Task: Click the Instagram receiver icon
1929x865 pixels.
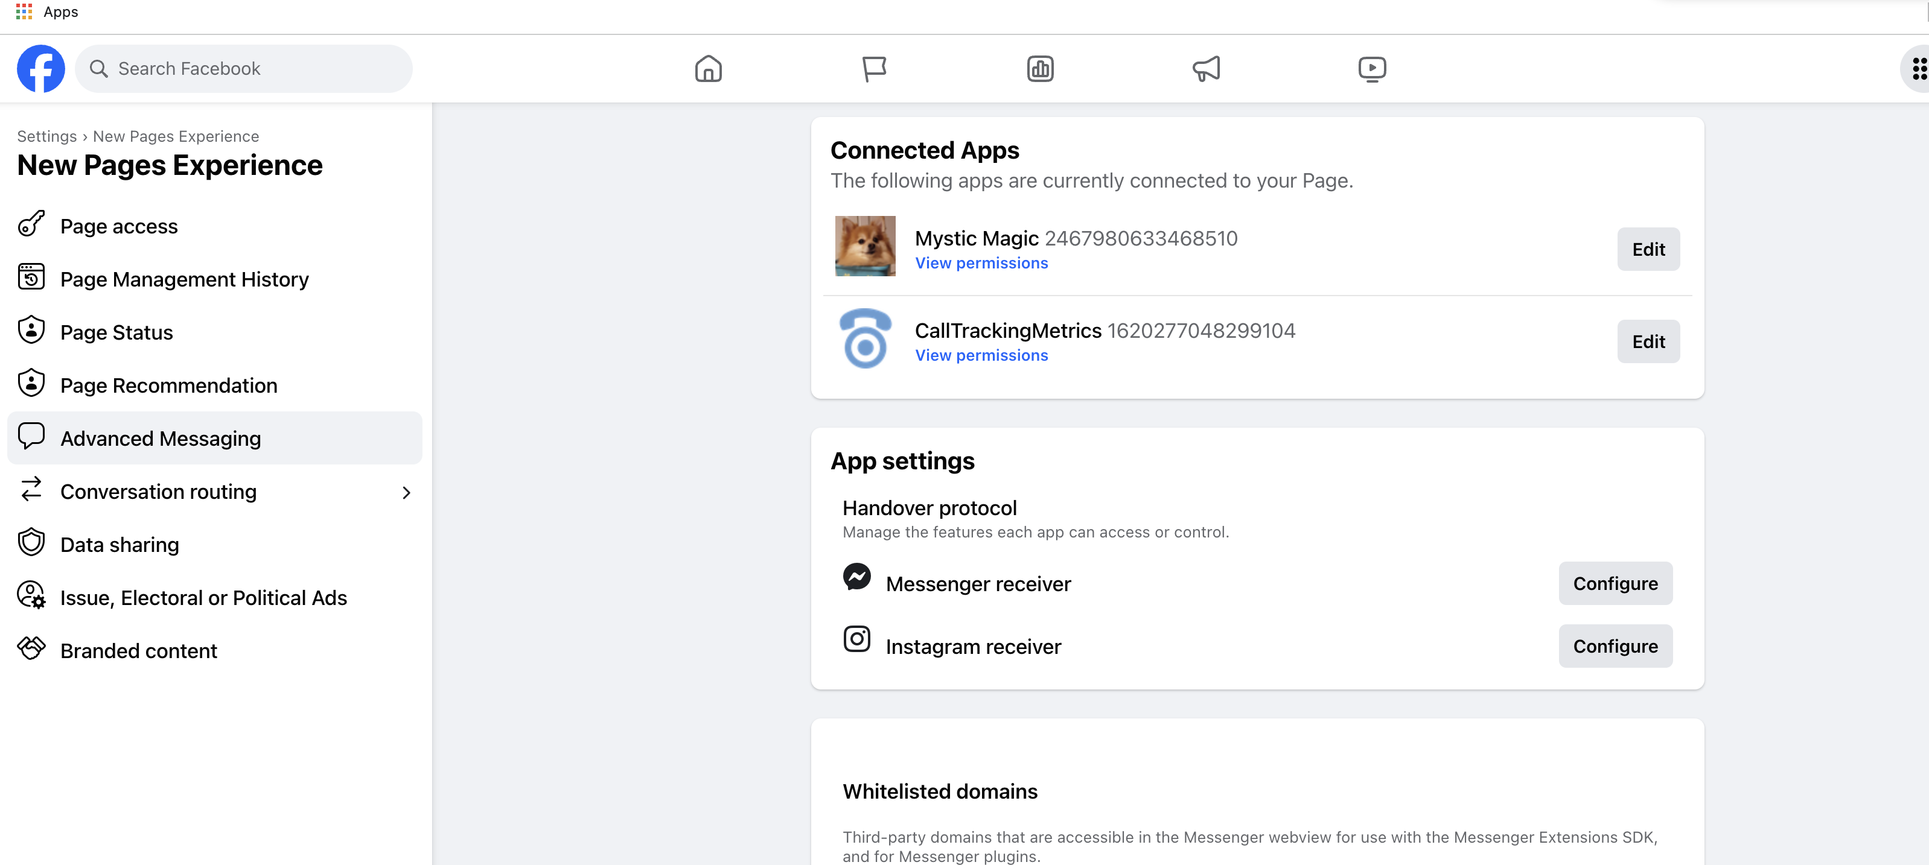Action: (856, 639)
